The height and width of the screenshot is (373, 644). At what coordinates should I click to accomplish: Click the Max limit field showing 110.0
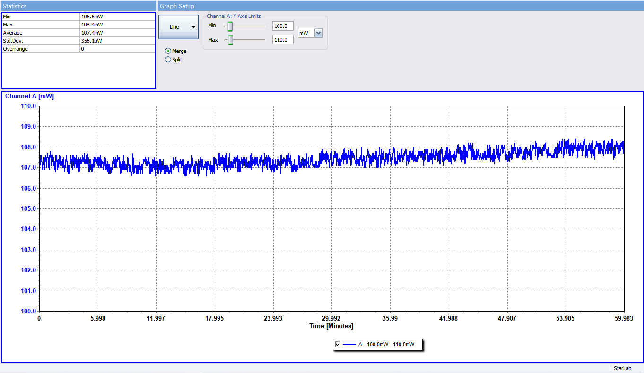tap(283, 40)
